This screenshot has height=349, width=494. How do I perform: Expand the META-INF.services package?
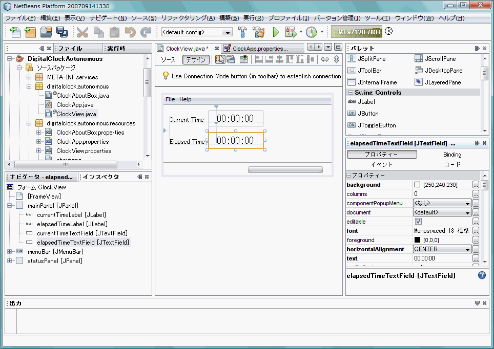coord(29,77)
